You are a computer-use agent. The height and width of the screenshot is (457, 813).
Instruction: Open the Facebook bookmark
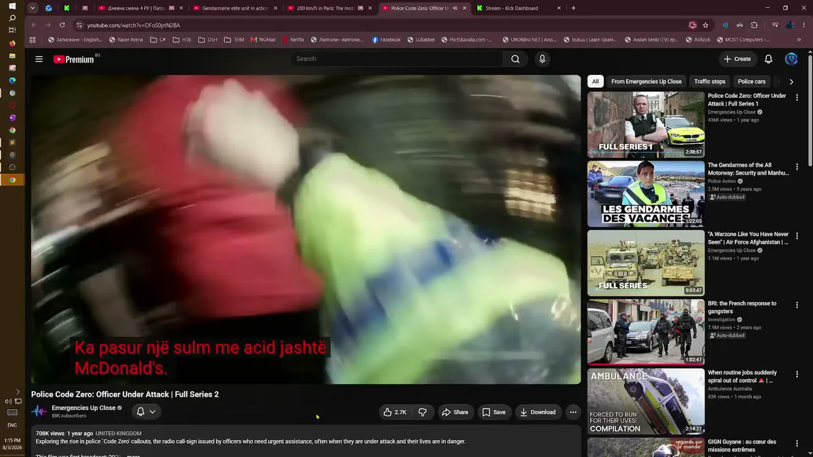pos(386,39)
